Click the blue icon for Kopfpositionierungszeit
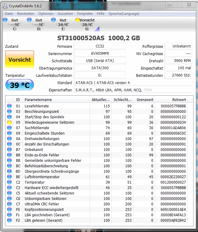This screenshot has width=198, height=232. point(9,209)
